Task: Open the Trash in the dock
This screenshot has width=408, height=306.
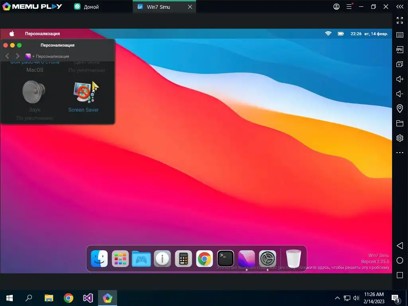Action: pos(294,259)
